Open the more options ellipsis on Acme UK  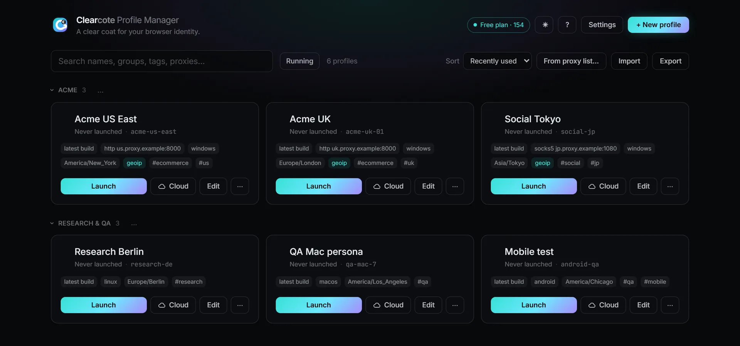(x=455, y=186)
